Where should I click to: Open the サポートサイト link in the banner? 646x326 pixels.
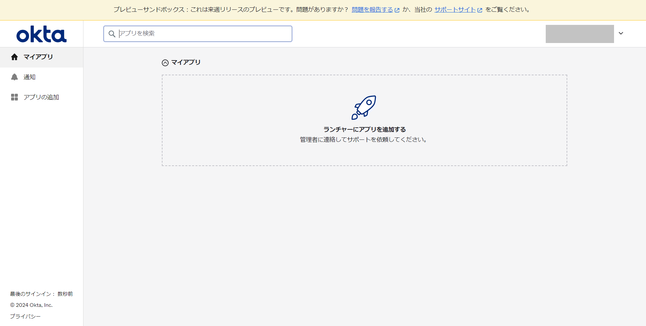click(455, 10)
